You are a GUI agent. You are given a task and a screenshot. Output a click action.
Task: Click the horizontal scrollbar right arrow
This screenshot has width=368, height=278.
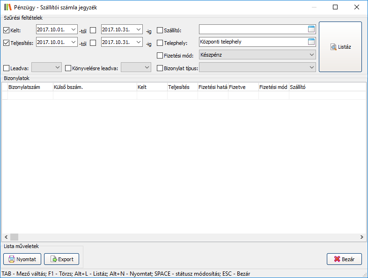pos(362,237)
